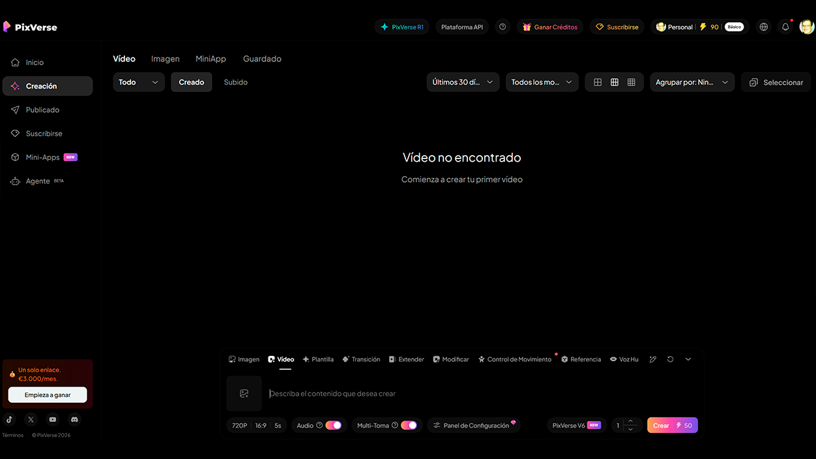Open the PixVerse V6 model selector

click(x=576, y=425)
